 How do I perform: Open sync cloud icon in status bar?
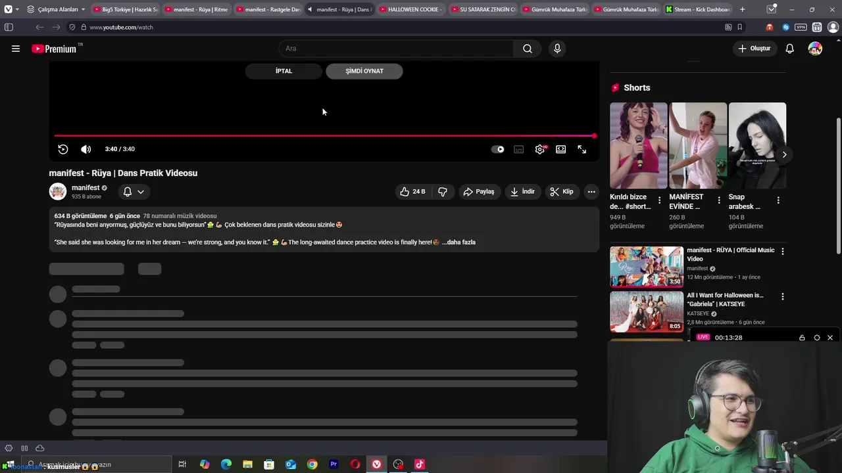pyautogui.click(x=39, y=448)
